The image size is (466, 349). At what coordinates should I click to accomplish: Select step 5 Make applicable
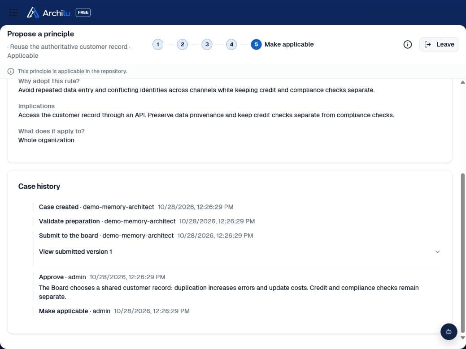click(282, 44)
